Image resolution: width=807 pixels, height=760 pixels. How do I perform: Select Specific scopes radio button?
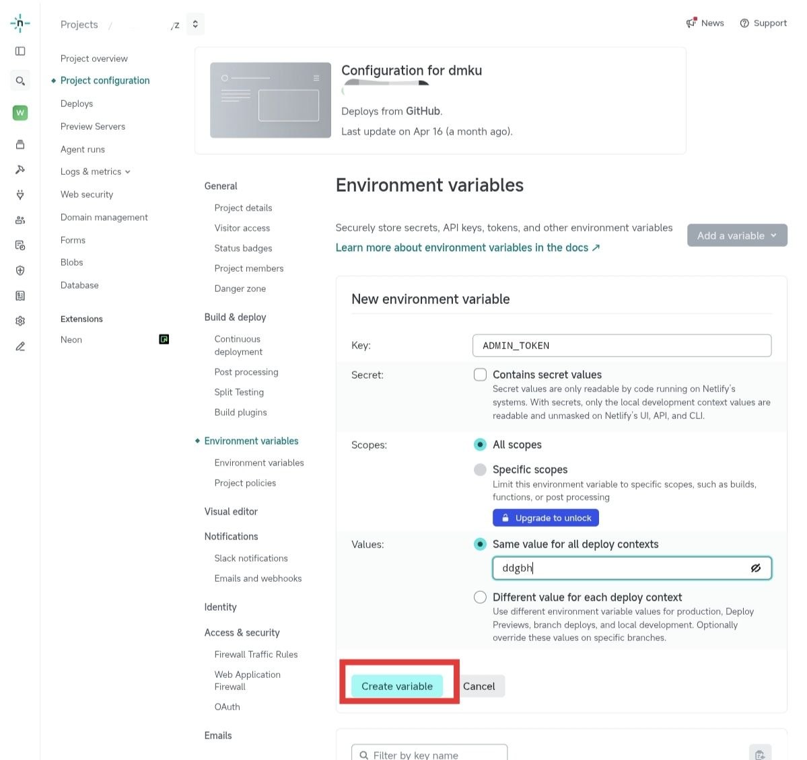(480, 469)
